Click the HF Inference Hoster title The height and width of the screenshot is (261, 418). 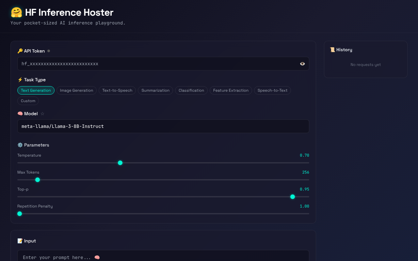(69, 12)
